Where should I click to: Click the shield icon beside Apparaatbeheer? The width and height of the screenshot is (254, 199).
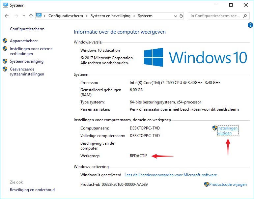pyautogui.click(x=5, y=41)
